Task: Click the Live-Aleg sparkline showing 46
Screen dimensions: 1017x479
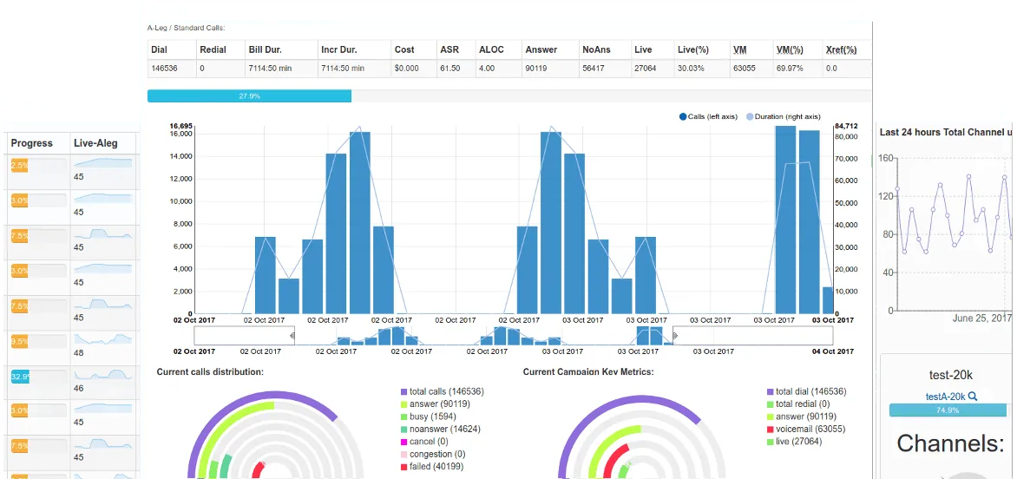Action: (102, 374)
